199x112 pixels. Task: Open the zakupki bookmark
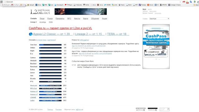31,5
